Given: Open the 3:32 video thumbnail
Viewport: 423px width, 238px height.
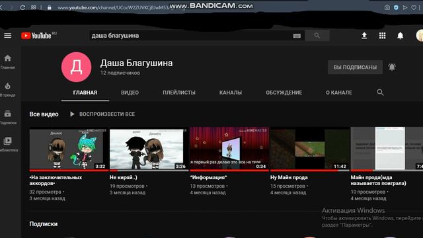Looking at the screenshot, I should click(69, 149).
